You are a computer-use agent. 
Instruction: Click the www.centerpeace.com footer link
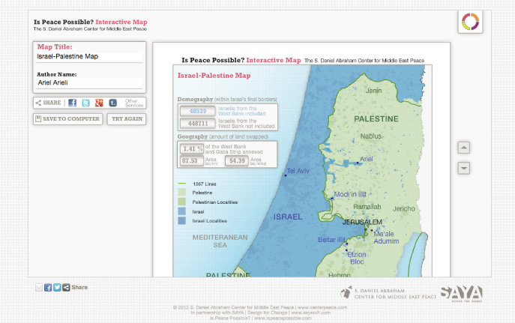click(322, 307)
